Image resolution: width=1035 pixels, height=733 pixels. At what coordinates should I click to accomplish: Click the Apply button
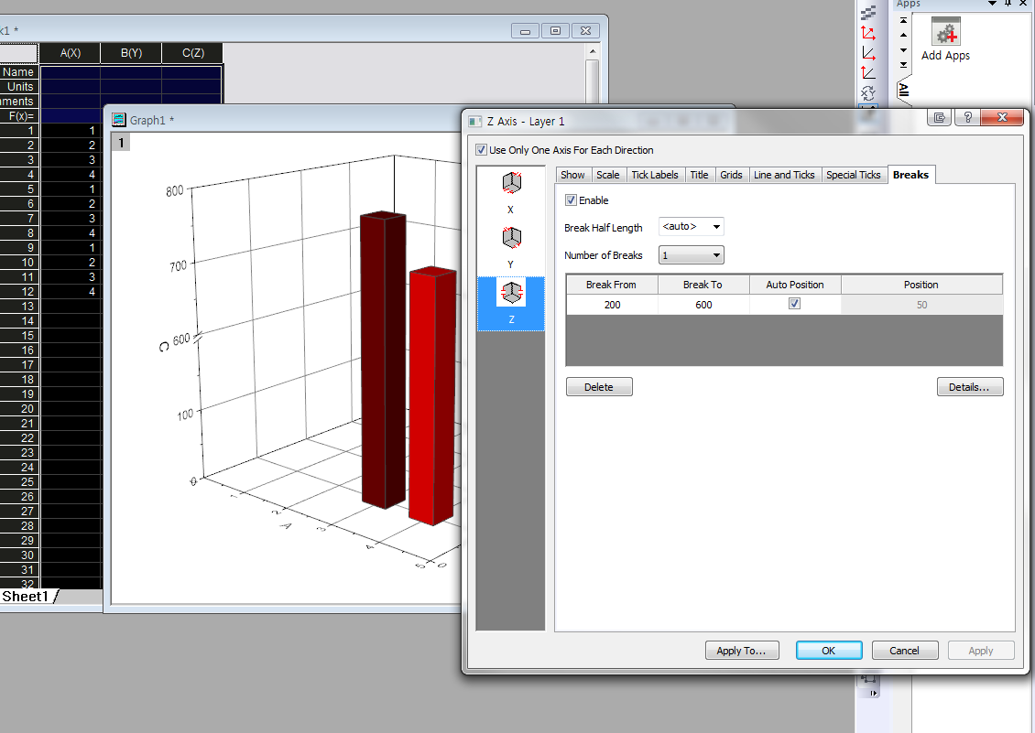tap(980, 651)
